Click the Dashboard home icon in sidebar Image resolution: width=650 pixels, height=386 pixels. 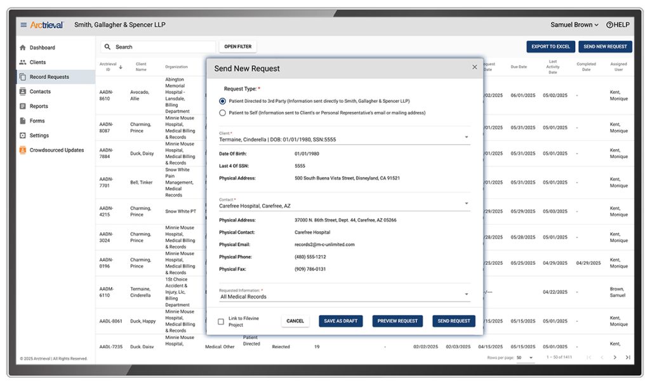(x=23, y=48)
